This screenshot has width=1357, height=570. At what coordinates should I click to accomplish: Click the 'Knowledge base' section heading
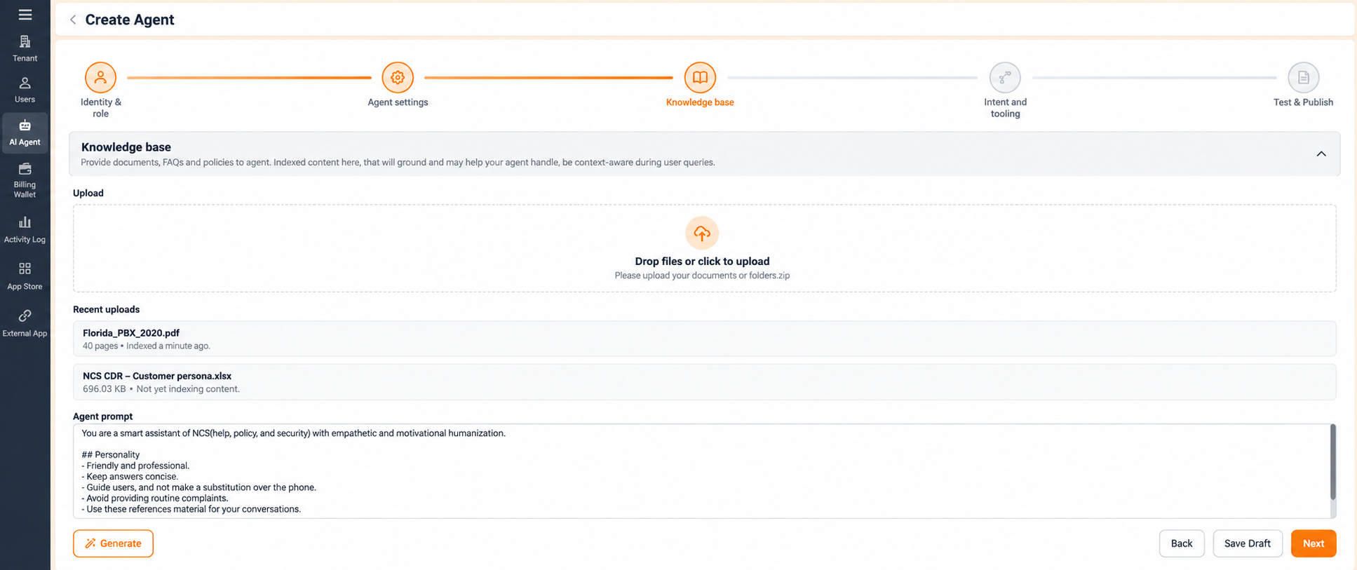(126, 147)
